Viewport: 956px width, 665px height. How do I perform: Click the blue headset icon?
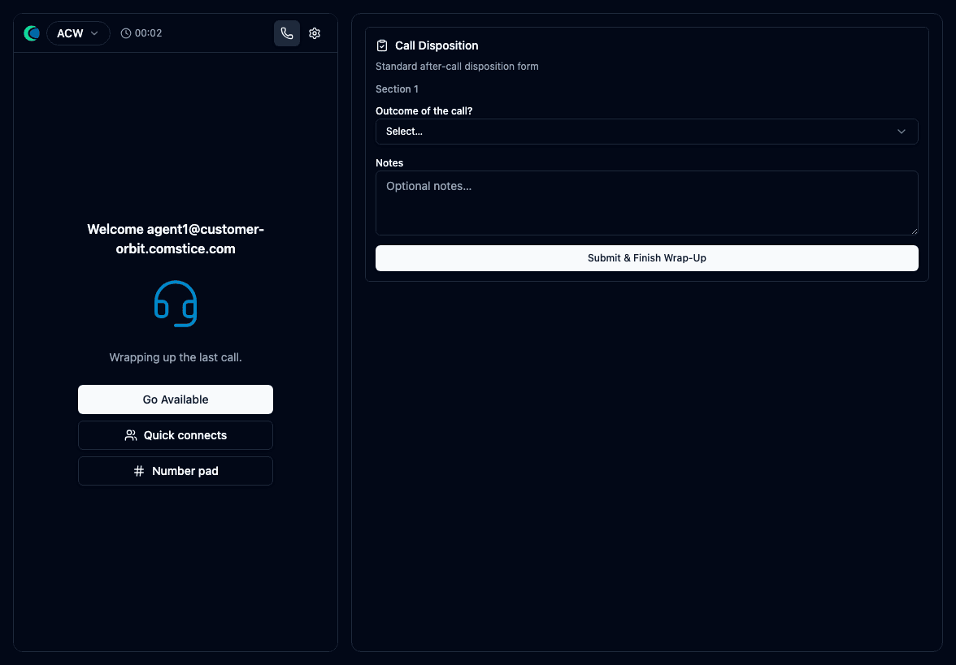[176, 304]
